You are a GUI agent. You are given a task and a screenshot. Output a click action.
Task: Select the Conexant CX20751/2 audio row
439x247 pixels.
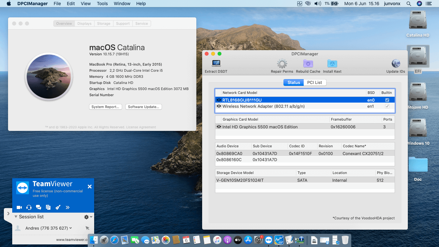coord(305,153)
